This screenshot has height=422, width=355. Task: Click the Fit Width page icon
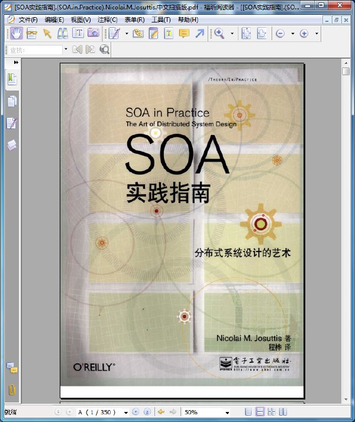point(262,34)
